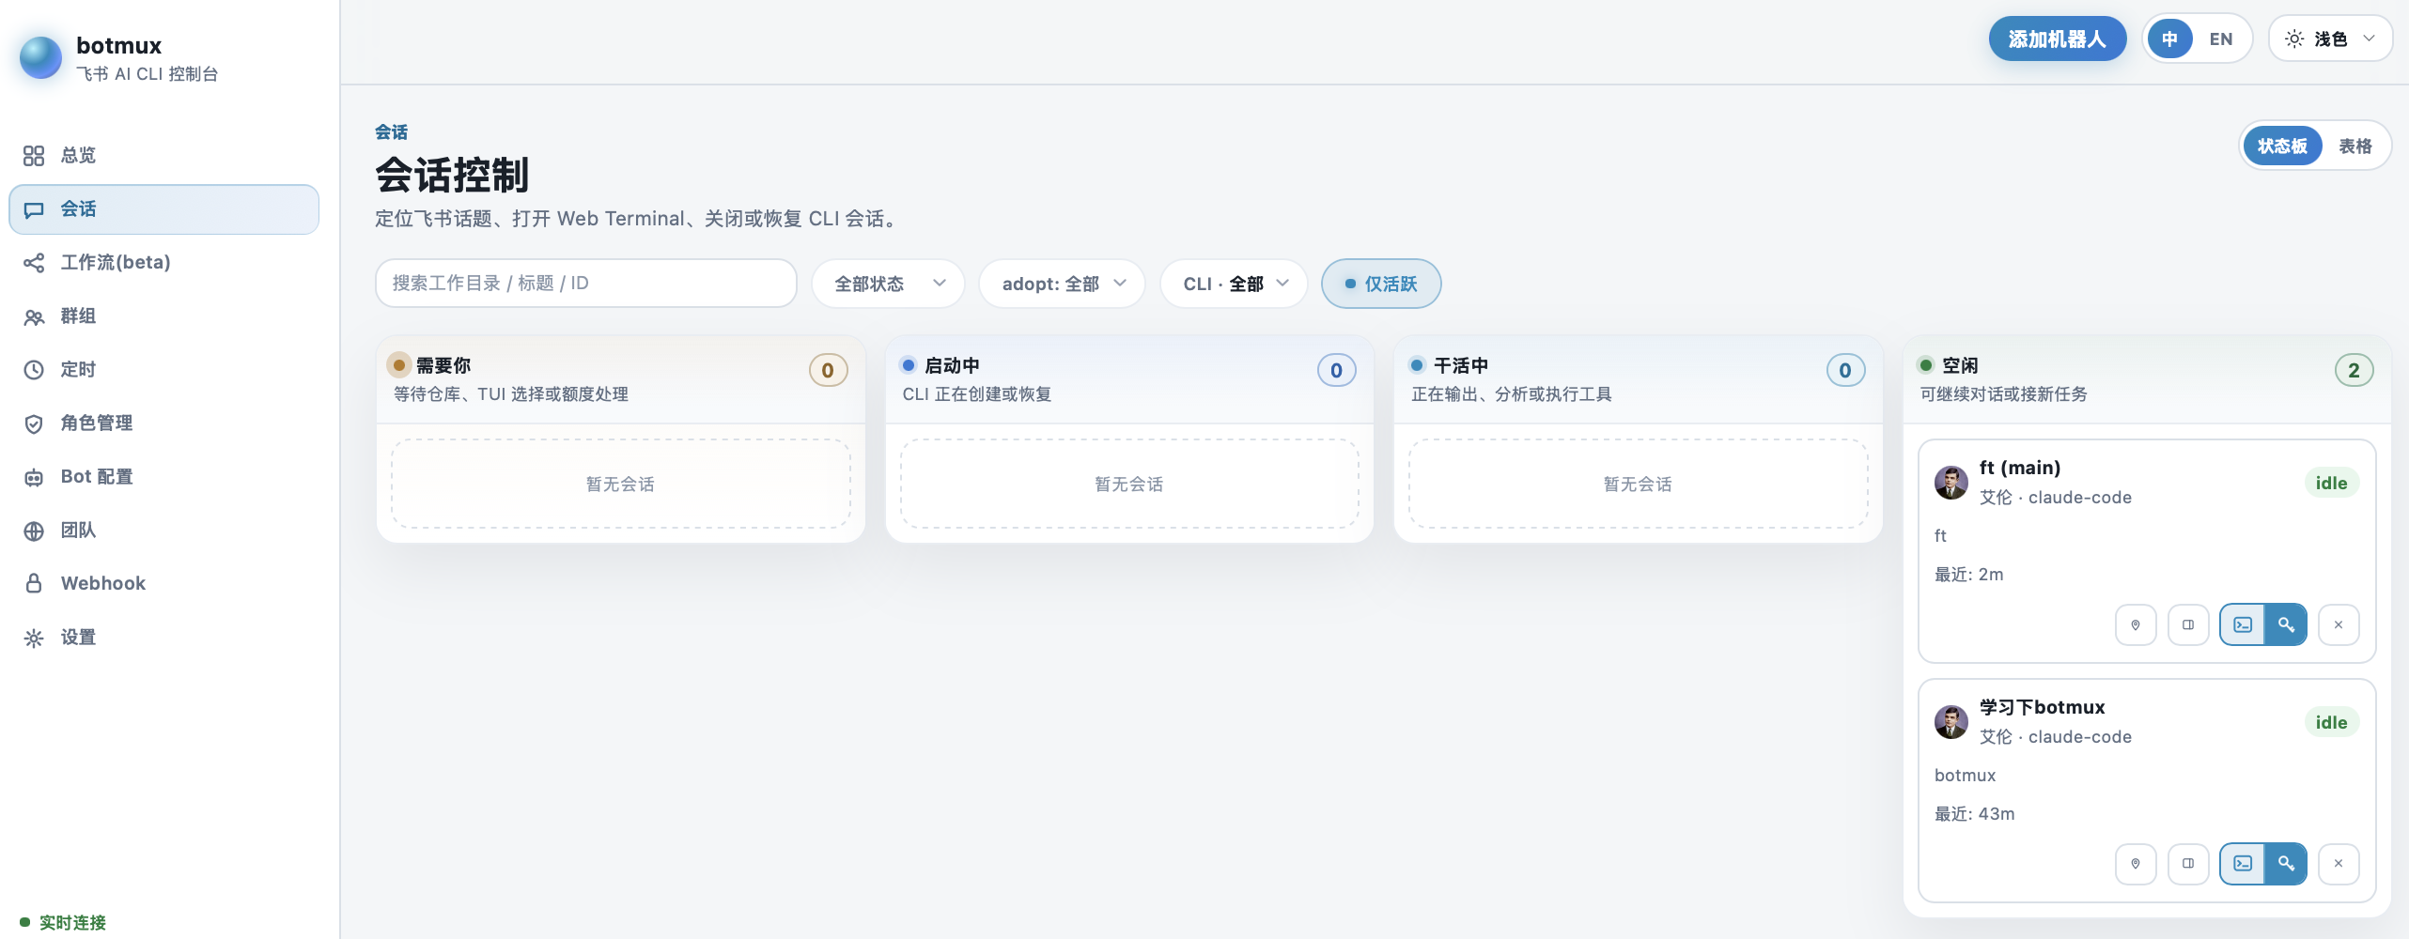This screenshot has height=939, width=2409.
Task: Open 群组 in the sidebar
Action: point(164,316)
